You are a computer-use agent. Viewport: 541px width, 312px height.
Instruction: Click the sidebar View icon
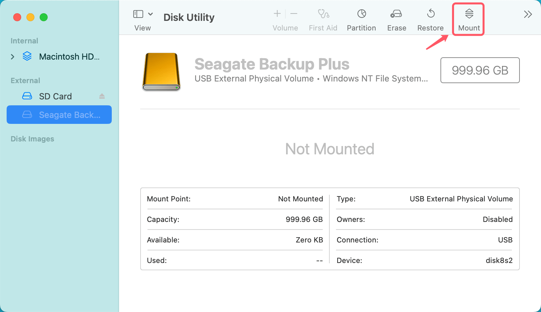click(139, 14)
